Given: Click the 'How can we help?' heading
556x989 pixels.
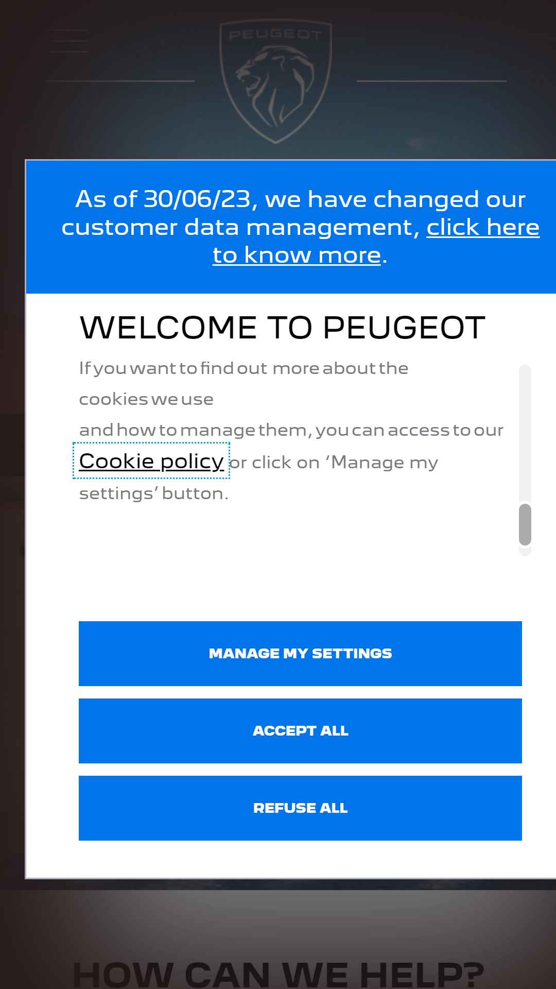Looking at the screenshot, I should click(278, 974).
